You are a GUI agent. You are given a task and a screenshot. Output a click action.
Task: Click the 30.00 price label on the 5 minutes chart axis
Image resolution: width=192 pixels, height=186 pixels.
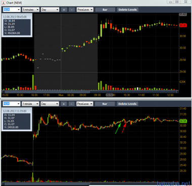pos(183,48)
